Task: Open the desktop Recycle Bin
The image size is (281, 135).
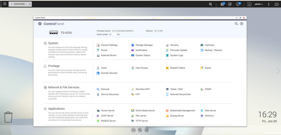Action: pos(8,117)
